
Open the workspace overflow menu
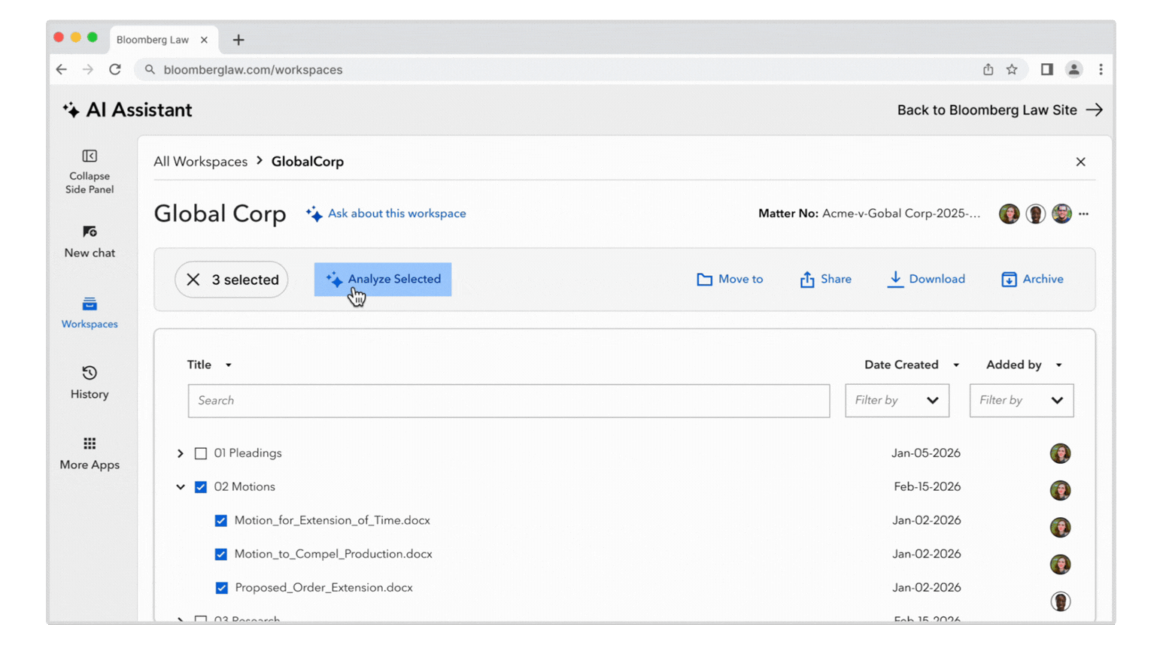coord(1084,213)
